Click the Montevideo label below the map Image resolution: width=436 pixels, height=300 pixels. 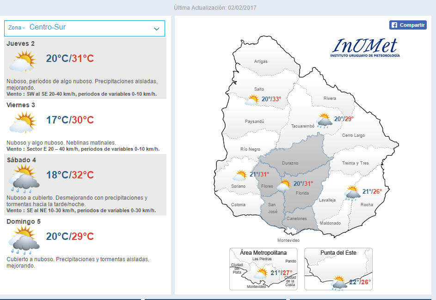point(289,240)
